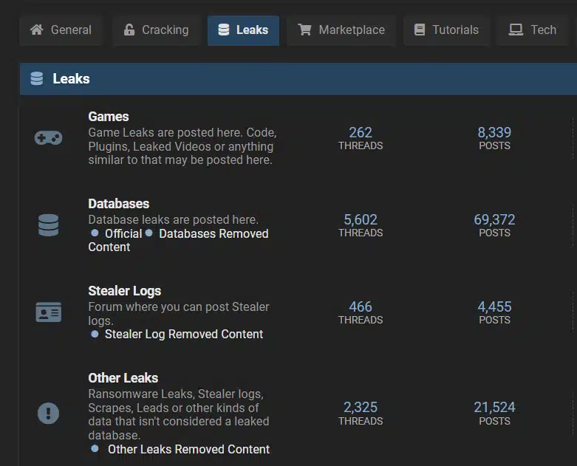The height and width of the screenshot is (466, 577).
Task: Click the home icon on General tab
Action: click(36, 30)
